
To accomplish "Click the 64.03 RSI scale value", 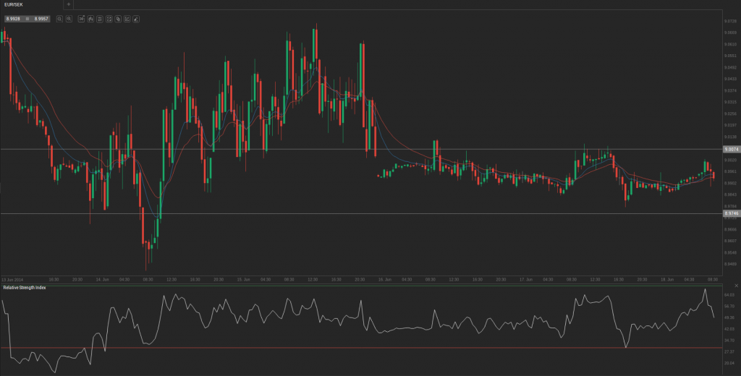I will coord(729,295).
